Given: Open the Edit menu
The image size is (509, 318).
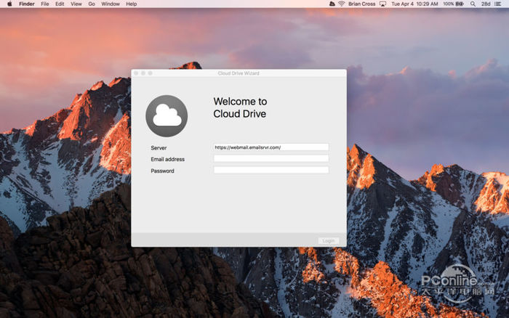Looking at the screenshot, I should tap(60, 4).
